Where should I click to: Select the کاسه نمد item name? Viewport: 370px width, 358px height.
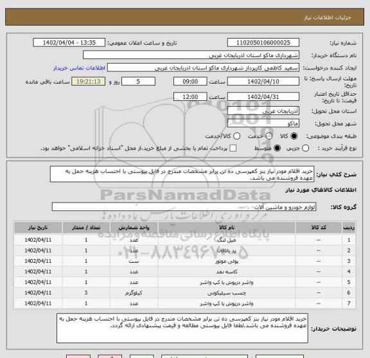click(227, 272)
